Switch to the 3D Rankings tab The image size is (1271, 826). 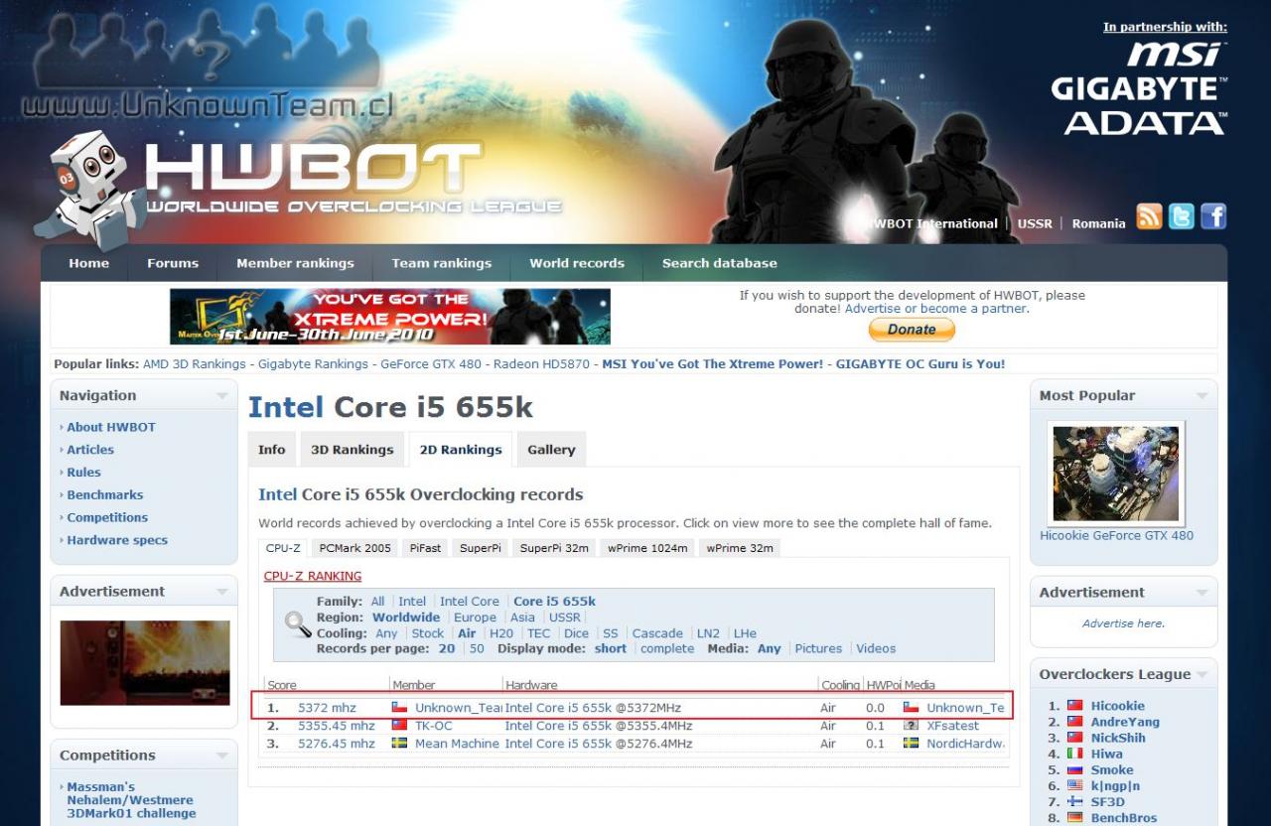coord(353,450)
